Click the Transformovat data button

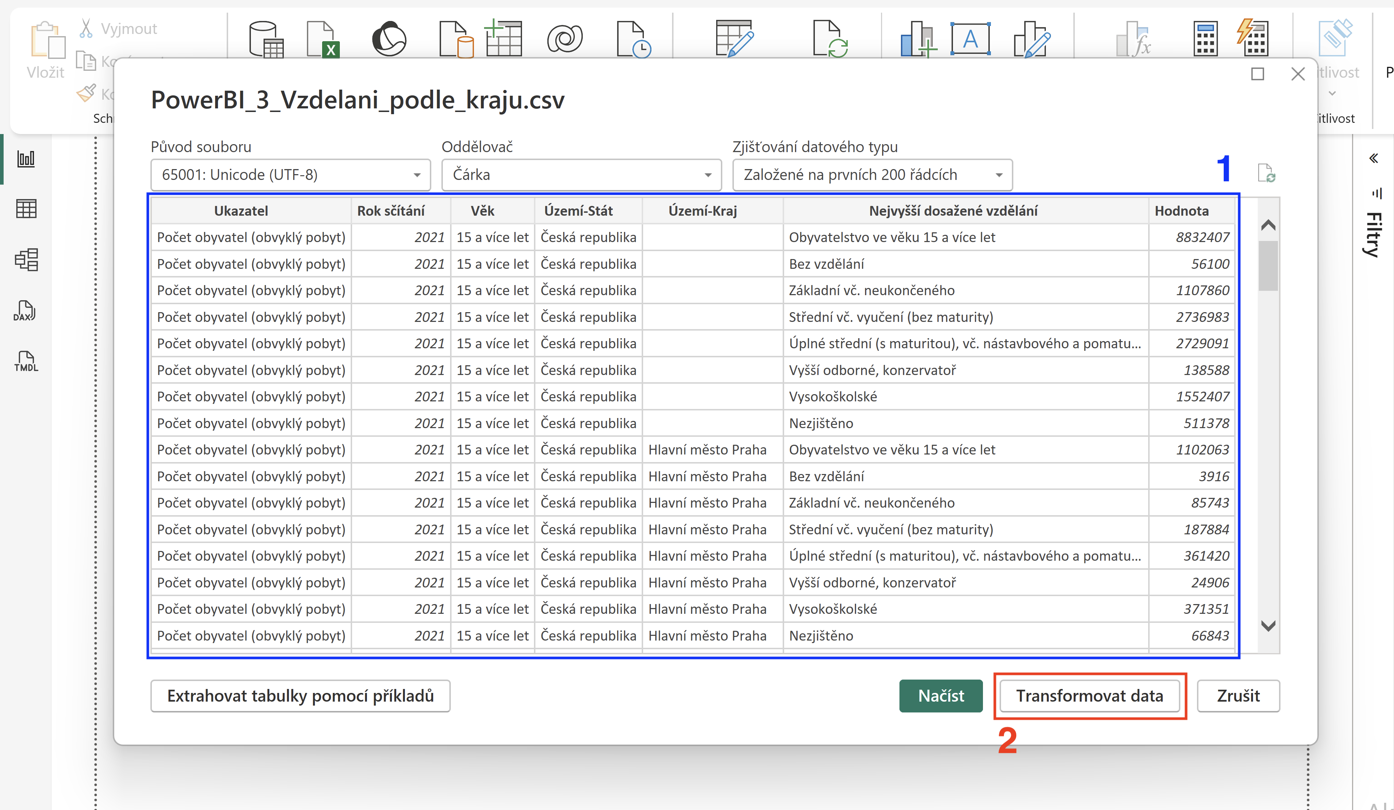[x=1089, y=695]
